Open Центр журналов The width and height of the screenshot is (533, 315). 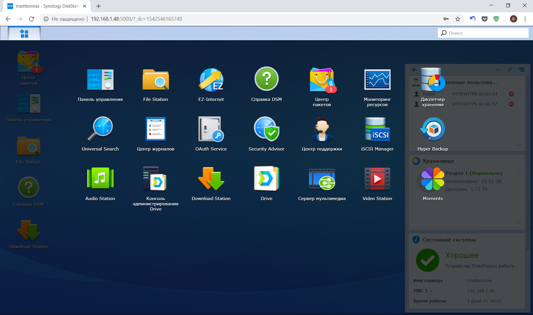tap(155, 134)
